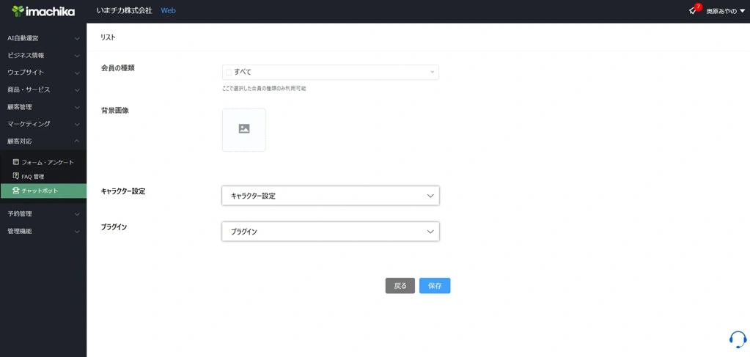The height and width of the screenshot is (357, 750).
Task: Click the チャットボット robot icon
Action: pyautogui.click(x=16, y=191)
